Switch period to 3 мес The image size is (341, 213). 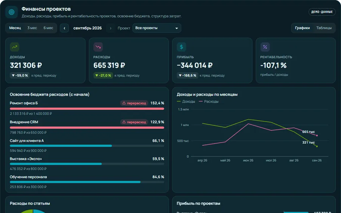32,28
